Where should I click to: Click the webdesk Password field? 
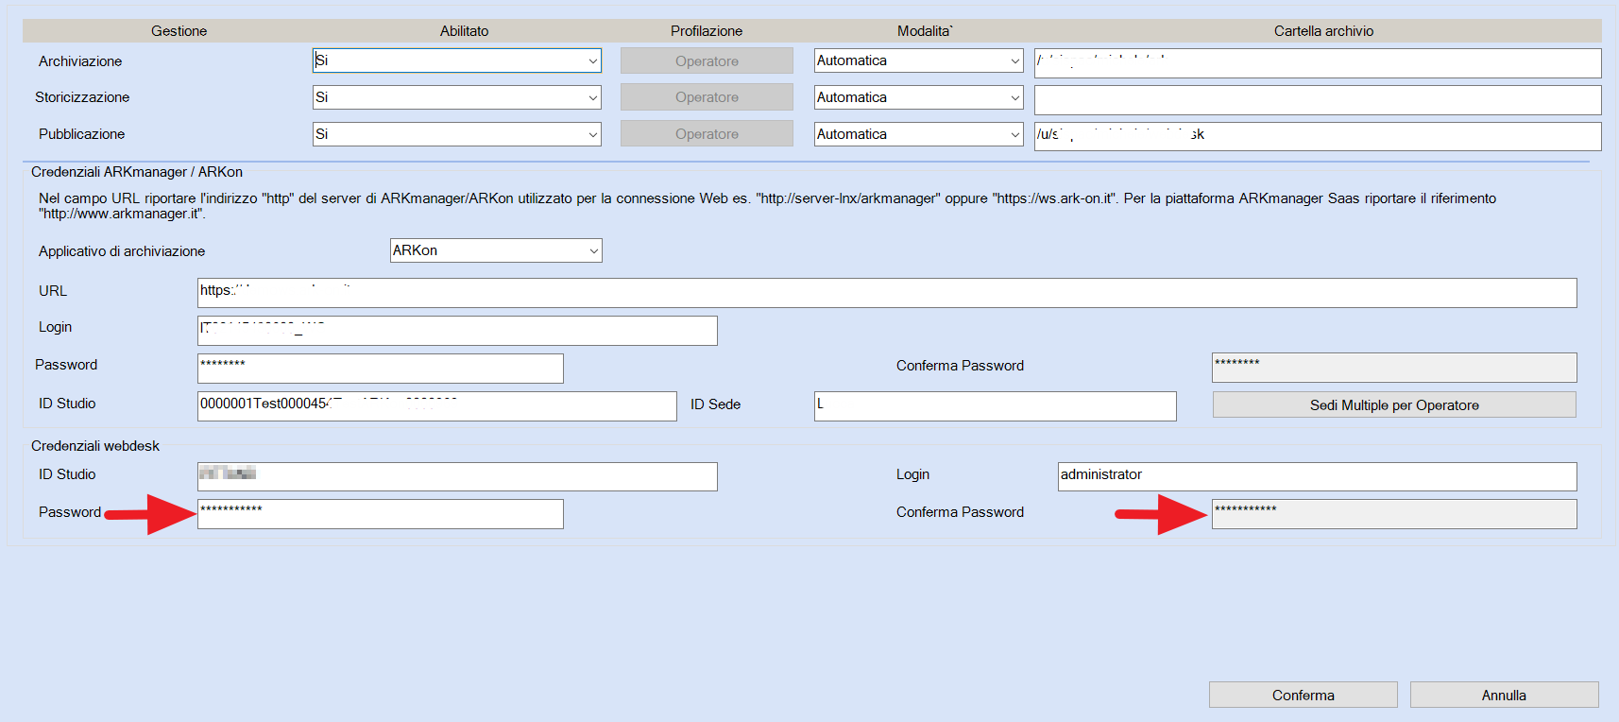[x=380, y=514]
